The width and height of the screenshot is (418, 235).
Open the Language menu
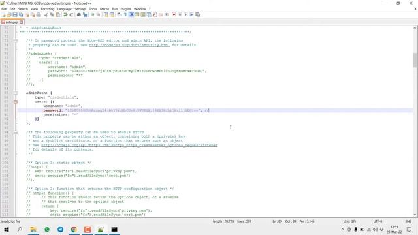coord(64,9)
